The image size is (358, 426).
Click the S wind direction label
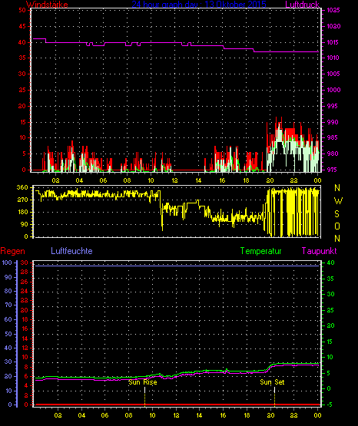336,214
